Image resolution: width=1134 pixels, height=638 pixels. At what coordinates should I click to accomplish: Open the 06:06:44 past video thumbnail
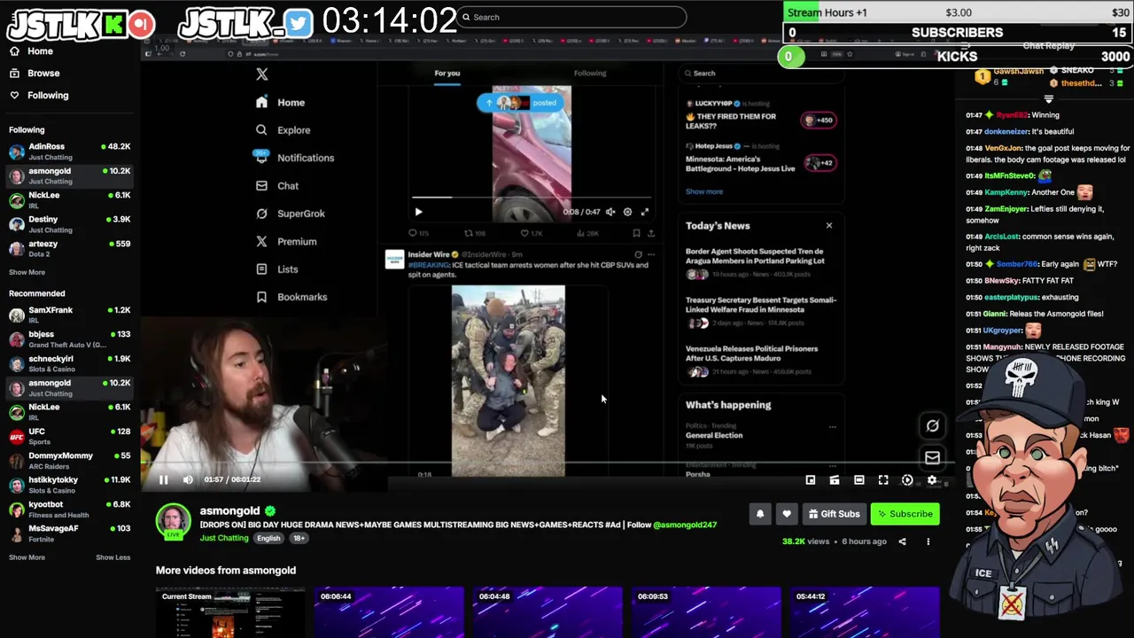(389, 612)
